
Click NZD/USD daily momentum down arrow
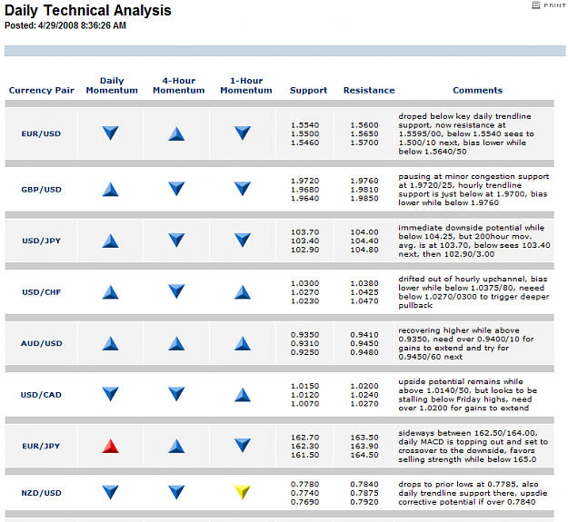click(111, 492)
